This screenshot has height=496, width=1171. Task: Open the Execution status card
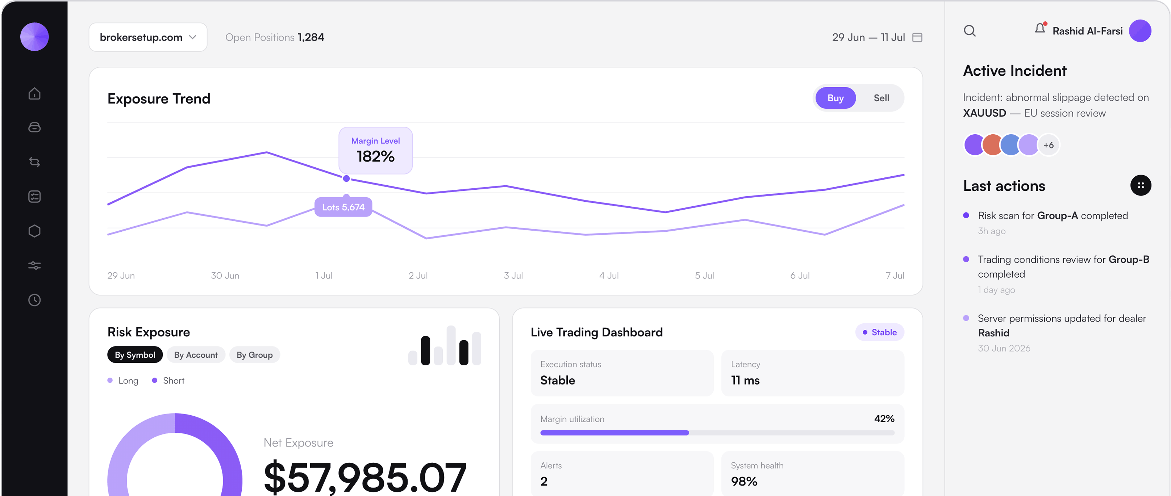tap(622, 373)
